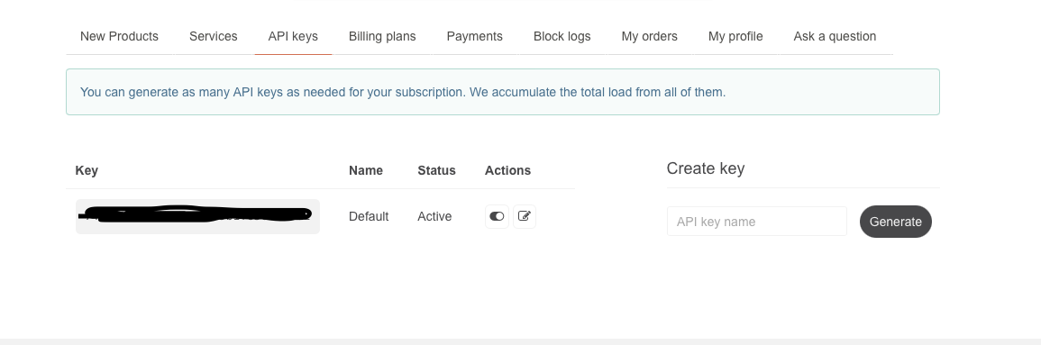Viewport: 1041px width, 345px height.
Task: Open the New Products tab
Action: click(x=120, y=37)
